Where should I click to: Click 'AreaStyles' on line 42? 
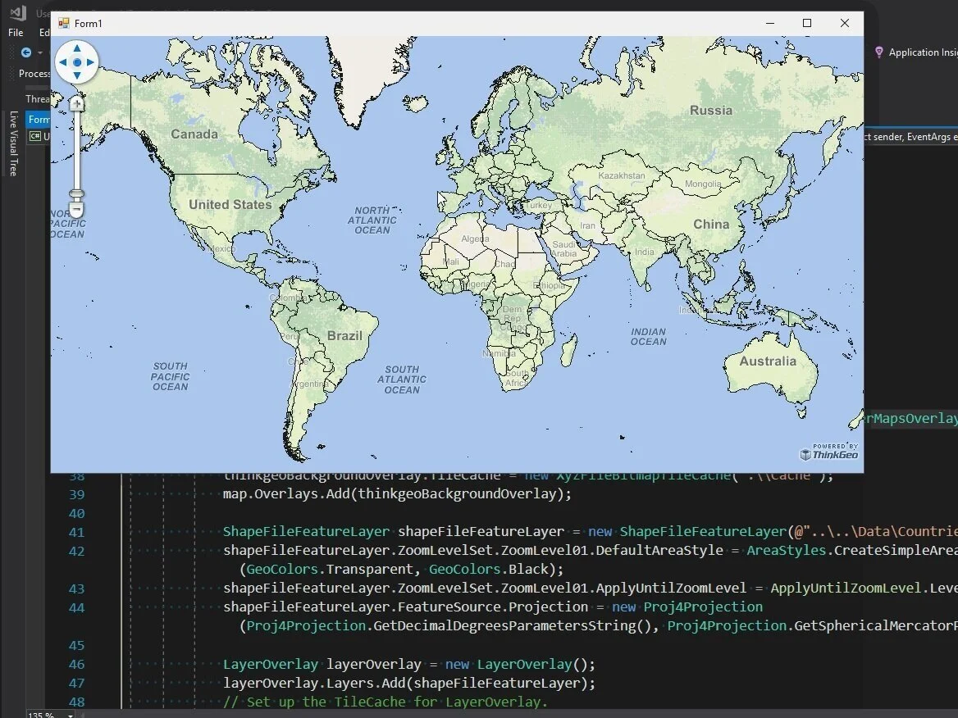pyautogui.click(x=787, y=551)
